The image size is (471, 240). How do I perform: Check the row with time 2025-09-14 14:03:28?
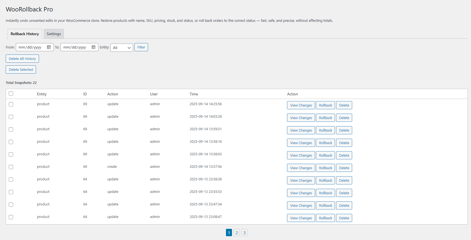point(11,117)
